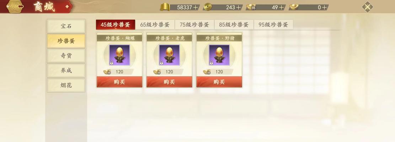Add copper coins with plus next to 243

(x=238, y=7)
